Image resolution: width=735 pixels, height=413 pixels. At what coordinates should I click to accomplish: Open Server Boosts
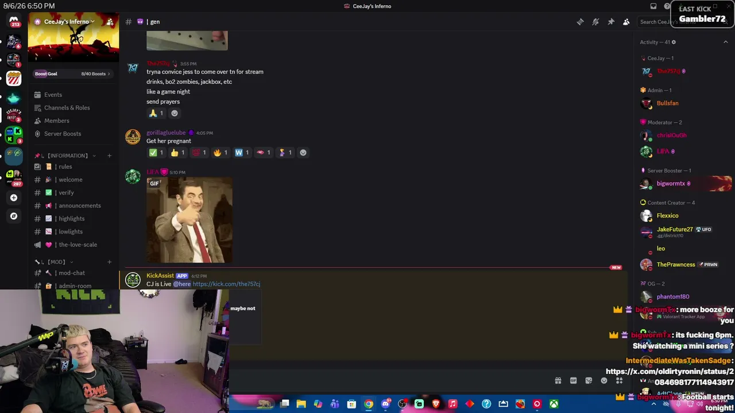(x=73, y=134)
